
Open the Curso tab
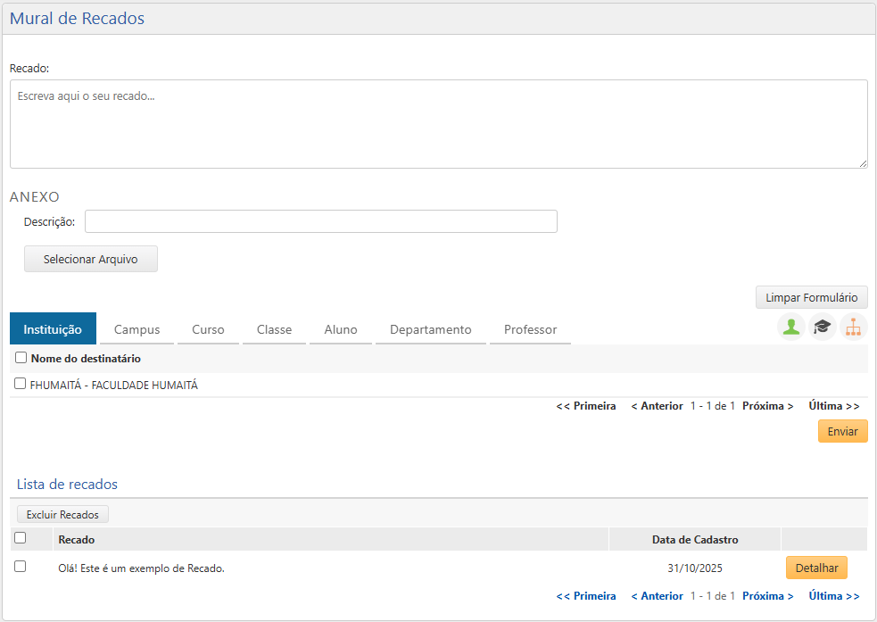point(208,329)
